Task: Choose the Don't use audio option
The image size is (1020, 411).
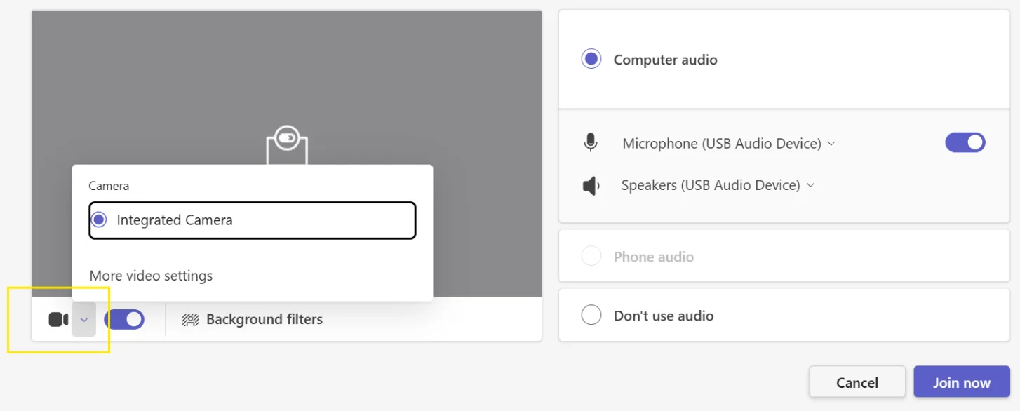Action: pos(591,316)
